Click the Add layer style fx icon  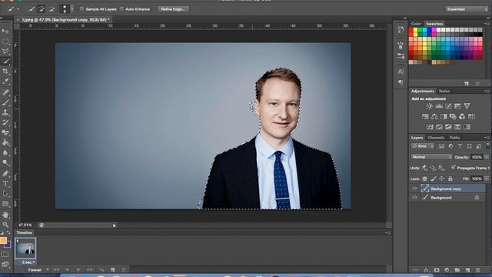coord(426,270)
